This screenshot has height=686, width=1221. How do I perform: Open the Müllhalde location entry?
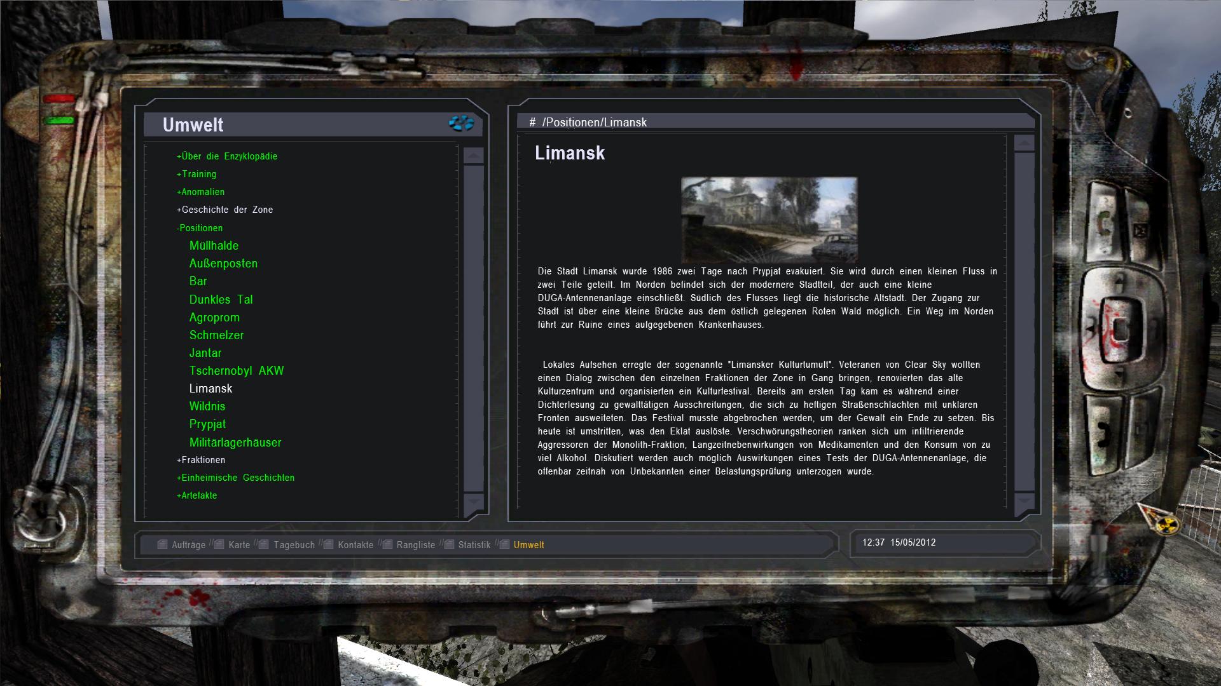coord(214,246)
